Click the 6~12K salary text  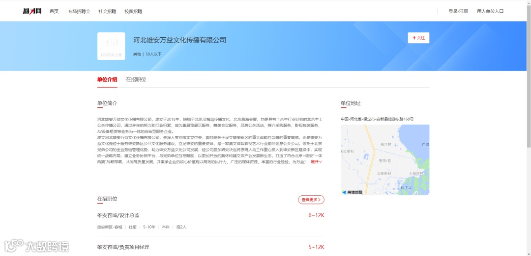click(x=316, y=215)
